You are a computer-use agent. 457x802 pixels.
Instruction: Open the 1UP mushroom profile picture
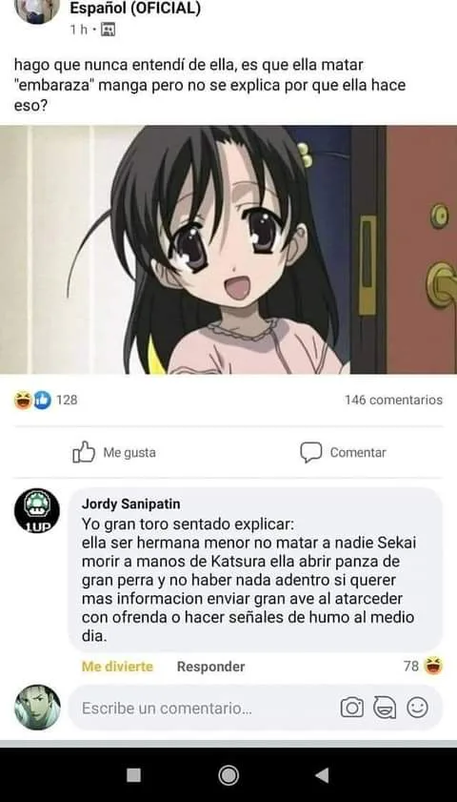coord(37,510)
